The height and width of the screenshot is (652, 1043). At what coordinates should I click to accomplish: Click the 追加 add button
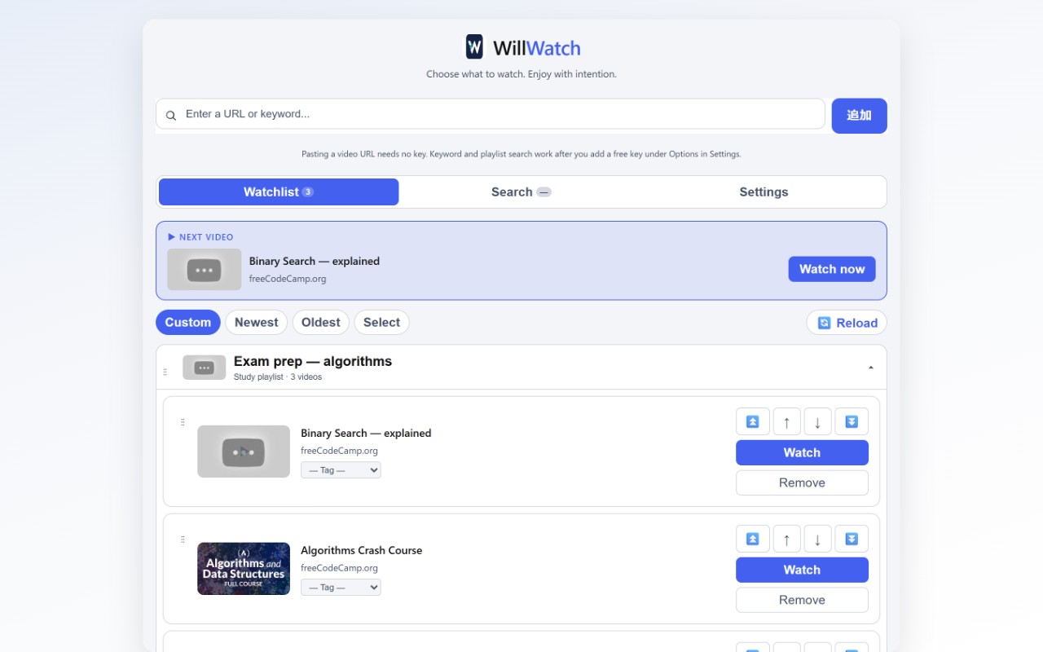click(x=860, y=116)
